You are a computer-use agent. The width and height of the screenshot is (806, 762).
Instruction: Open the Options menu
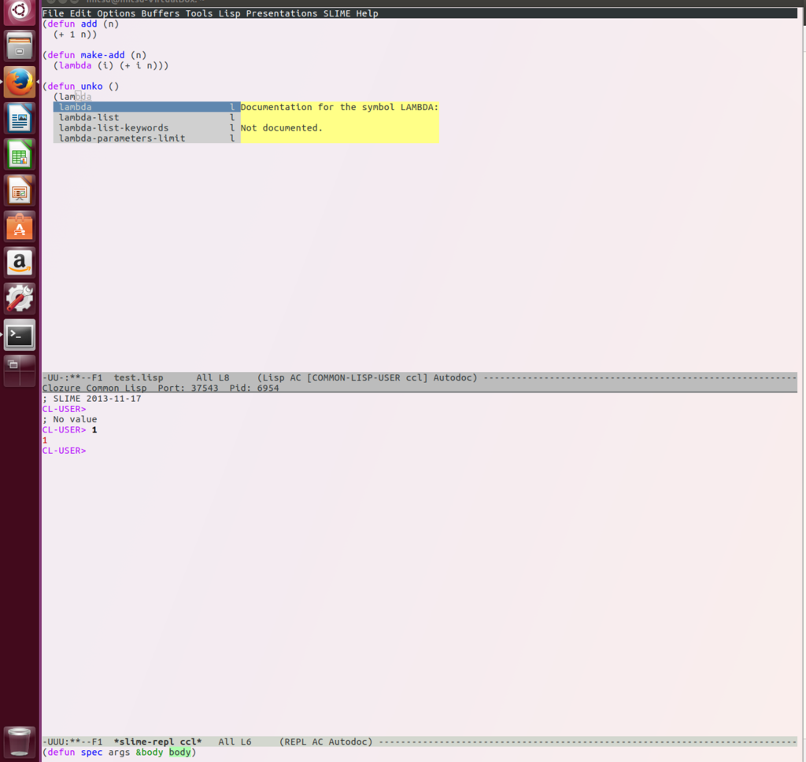(116, 13)
